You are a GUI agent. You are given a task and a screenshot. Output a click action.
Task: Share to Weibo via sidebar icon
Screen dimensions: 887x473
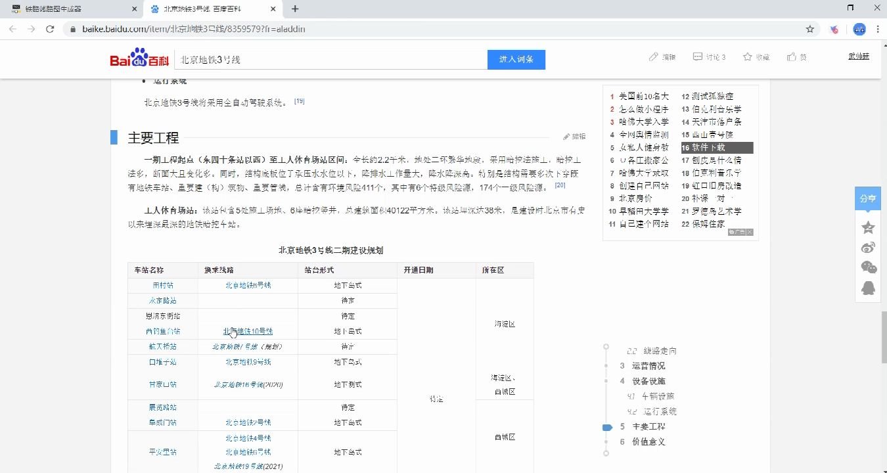click(x=868, y=248)
